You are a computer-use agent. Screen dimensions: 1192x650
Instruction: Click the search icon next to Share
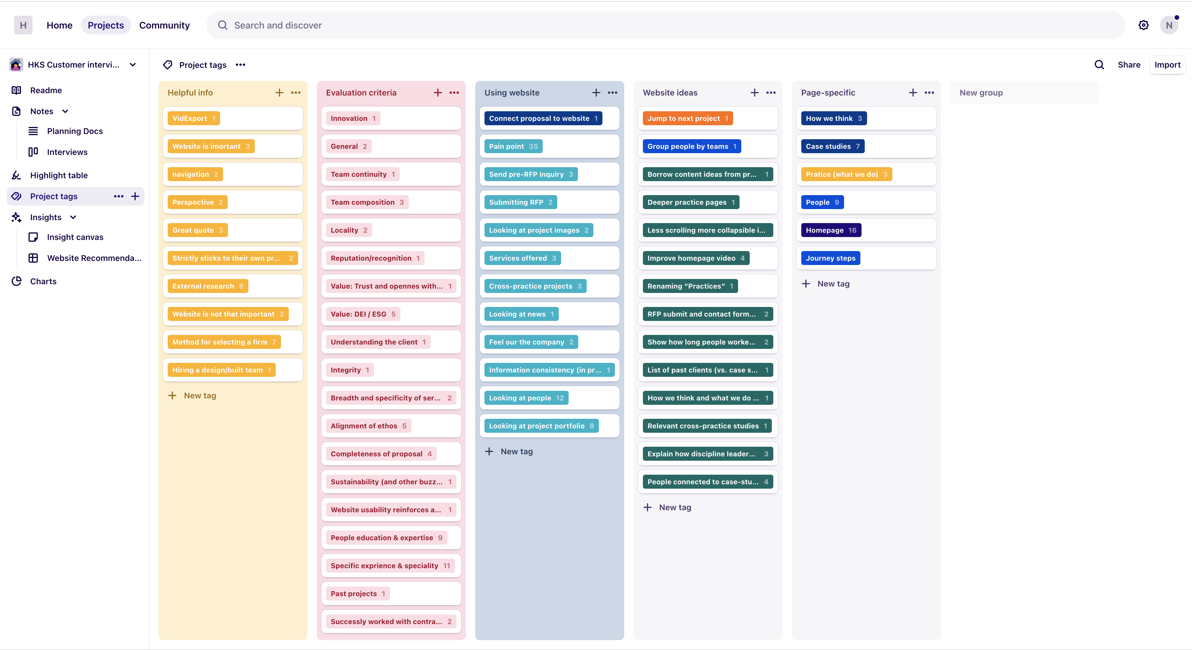click(1099, 65)
